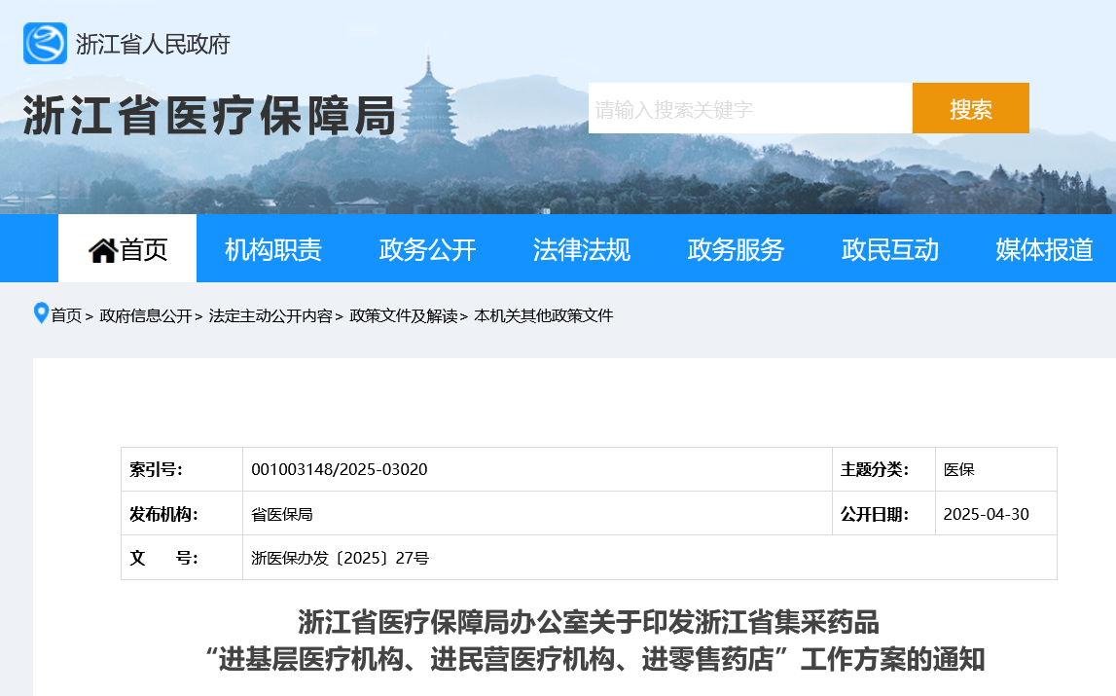The height and width of the screenshot is (696, 1116).
Task: Open the 政务服务 menu item
Action: (x=736, y=250)
